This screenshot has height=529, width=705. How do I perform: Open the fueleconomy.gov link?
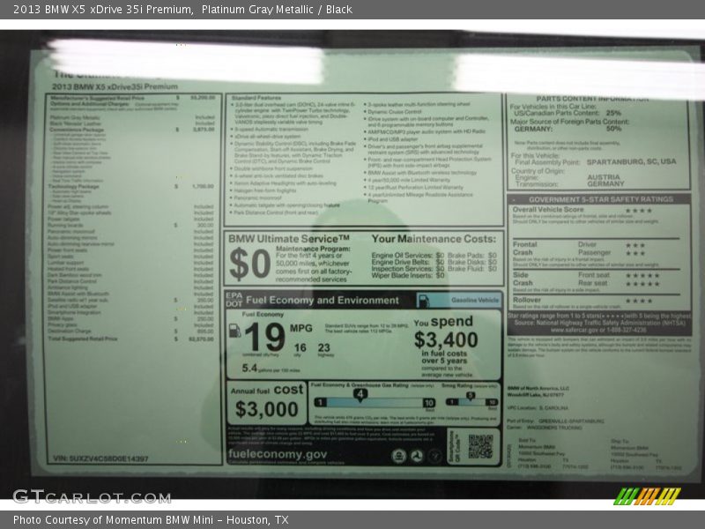(277, 455)
